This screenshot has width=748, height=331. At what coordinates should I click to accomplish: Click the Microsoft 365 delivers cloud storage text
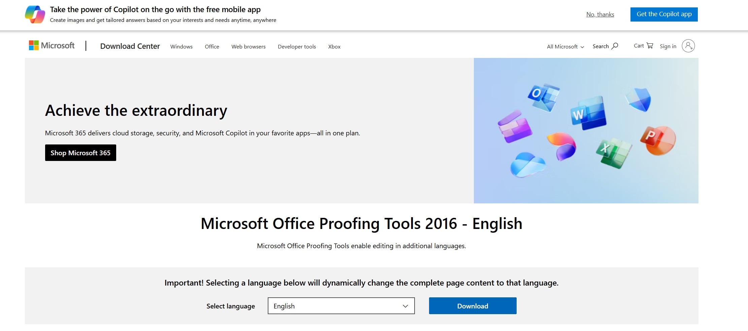tap(202, 133)
